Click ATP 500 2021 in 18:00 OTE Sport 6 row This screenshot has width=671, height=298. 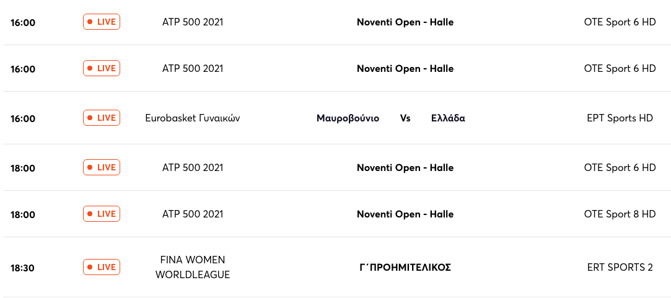[x=193, y=167]
